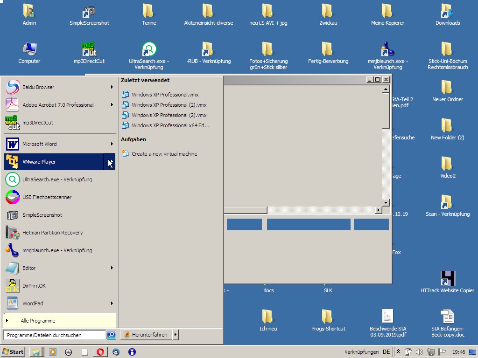Click the Herunterfahren button
Image resolution: width=478 pixels, height=358 pixels.
click(146, 335)
